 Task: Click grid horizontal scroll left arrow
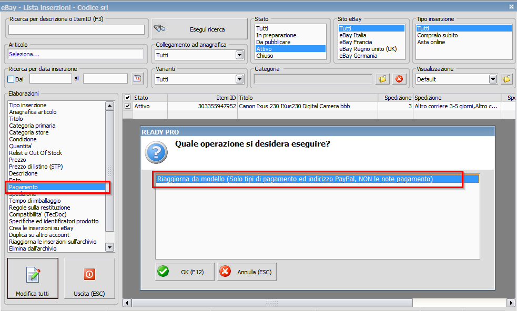pyautogui.click(x=127, y=303)
